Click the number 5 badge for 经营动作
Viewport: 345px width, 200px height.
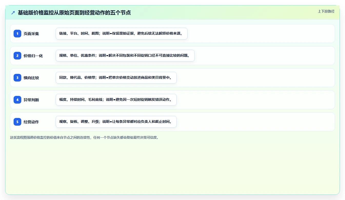pos(17,122)
